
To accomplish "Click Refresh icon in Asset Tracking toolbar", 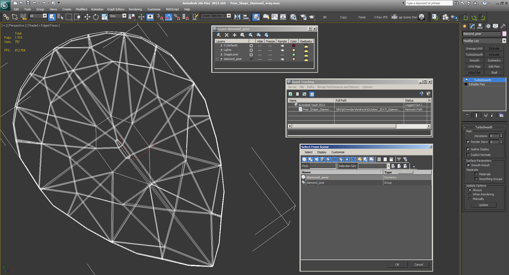I will tap(290, 94).
